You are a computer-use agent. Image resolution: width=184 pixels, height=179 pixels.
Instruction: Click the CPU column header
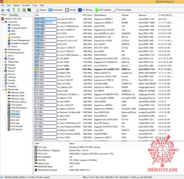57,15
